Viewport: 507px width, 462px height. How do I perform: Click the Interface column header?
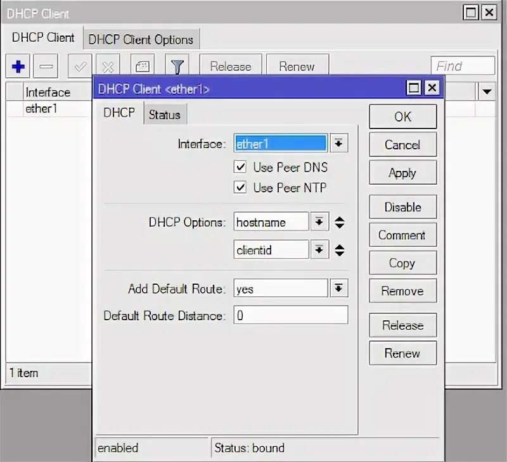tap(57, 92)
